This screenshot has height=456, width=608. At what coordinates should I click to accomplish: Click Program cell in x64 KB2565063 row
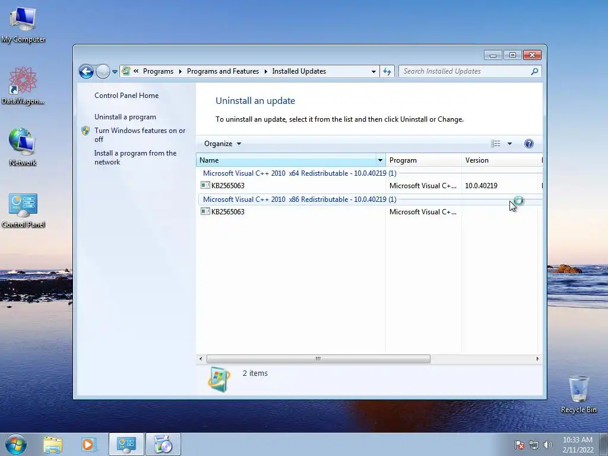[x=423, y=186]
